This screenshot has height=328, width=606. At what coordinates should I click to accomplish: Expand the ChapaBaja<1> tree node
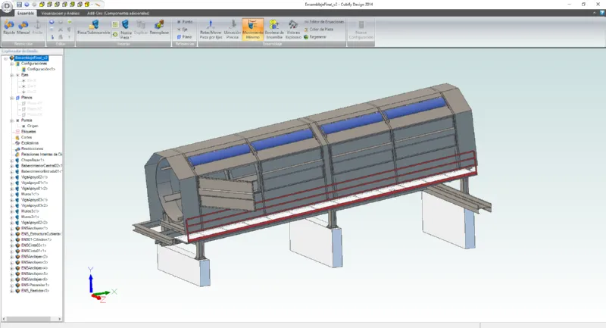(x=11, y=160)
